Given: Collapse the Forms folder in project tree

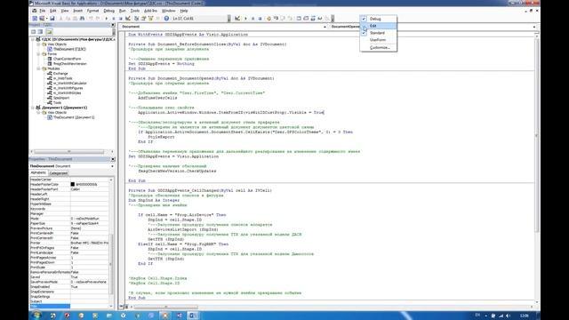Looking at the screenshot, I should click(x=39, y=54).
